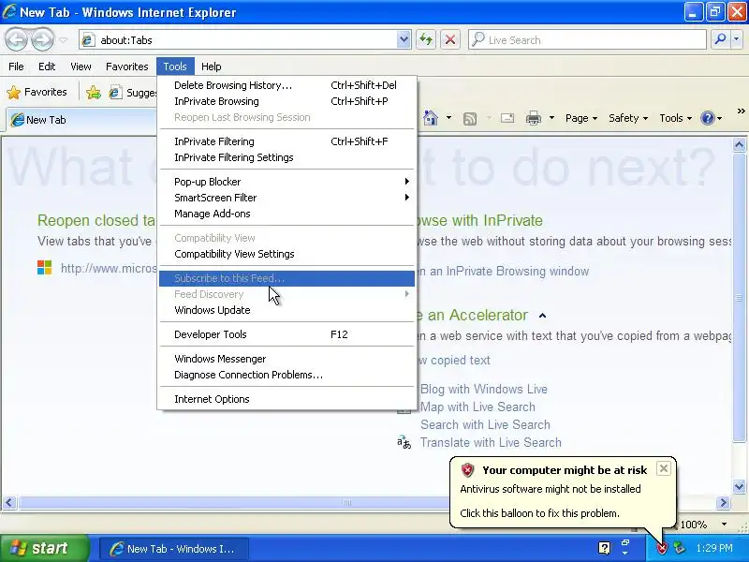Open the Favorites menu in menu bar

127,67
